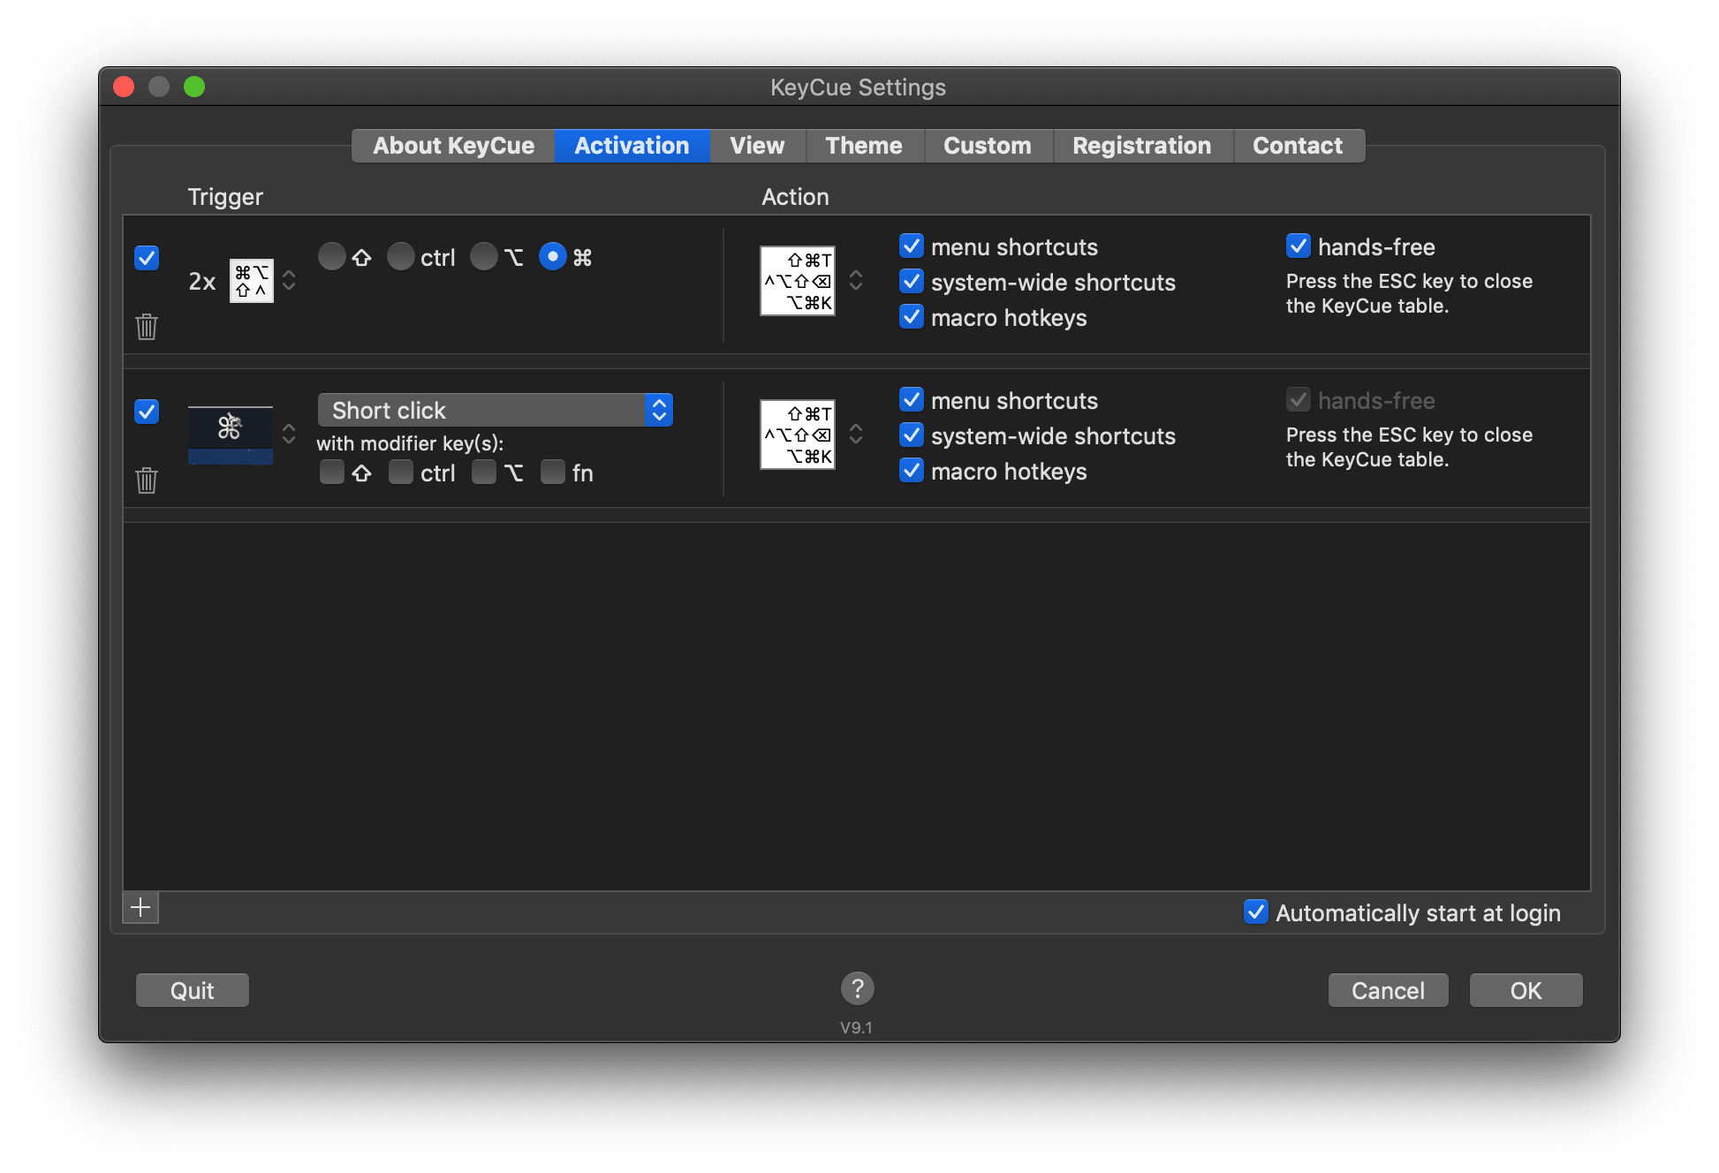The image size is (1719, 1173).
Task: Open the Contact tab
Action: tap(1299, 146)
